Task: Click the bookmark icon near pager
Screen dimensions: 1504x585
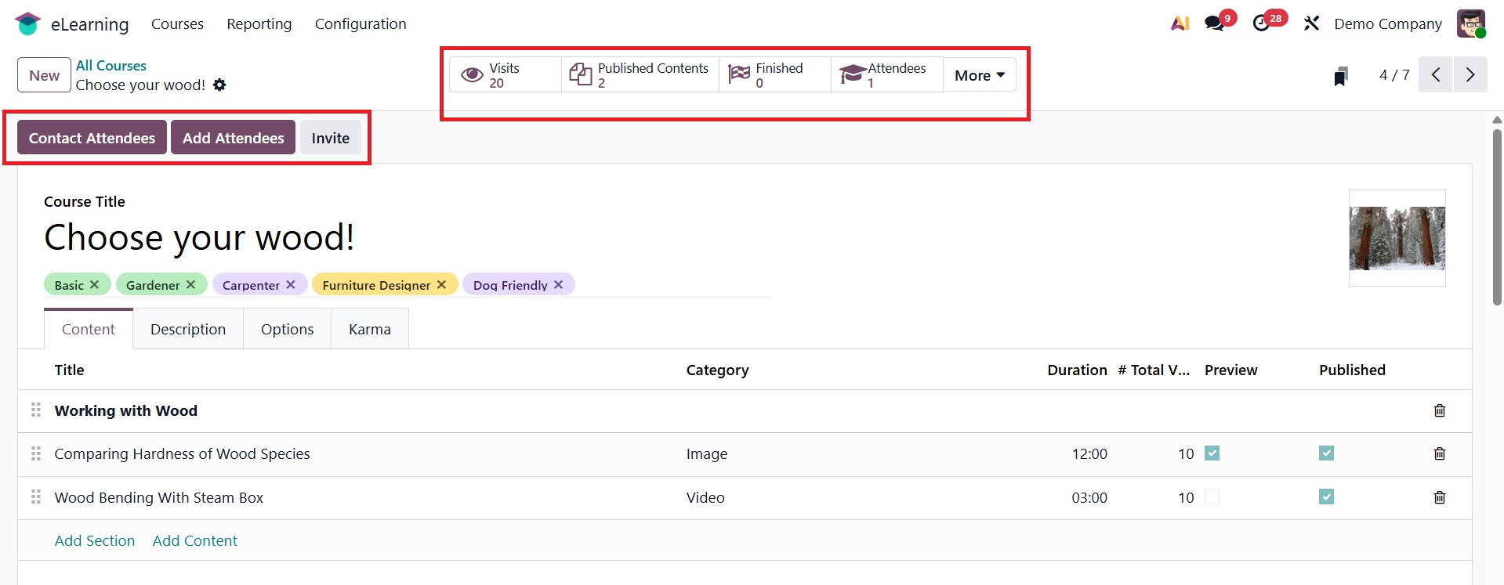Action: (1340, 76)
